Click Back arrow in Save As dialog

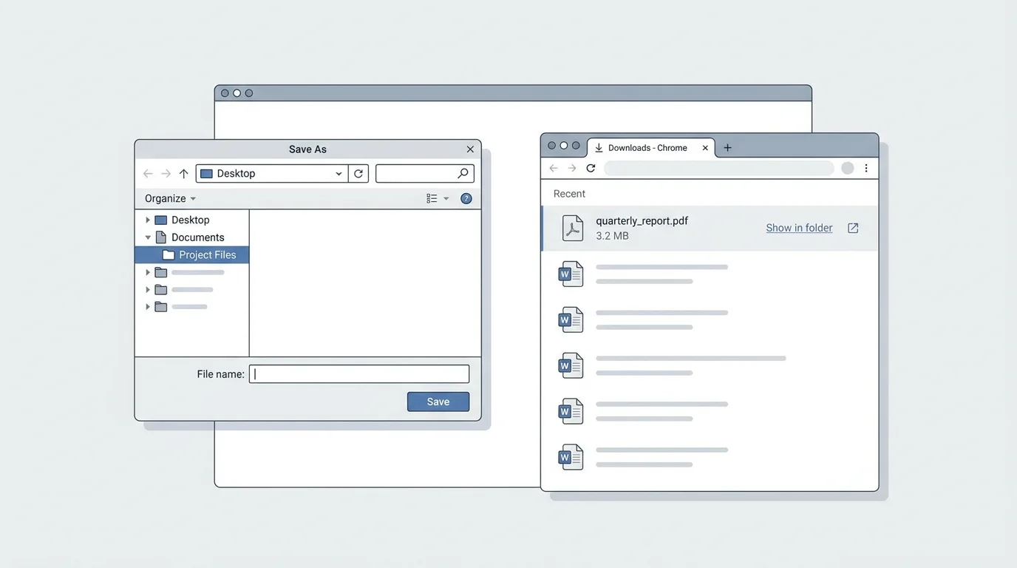pos(148,174)
